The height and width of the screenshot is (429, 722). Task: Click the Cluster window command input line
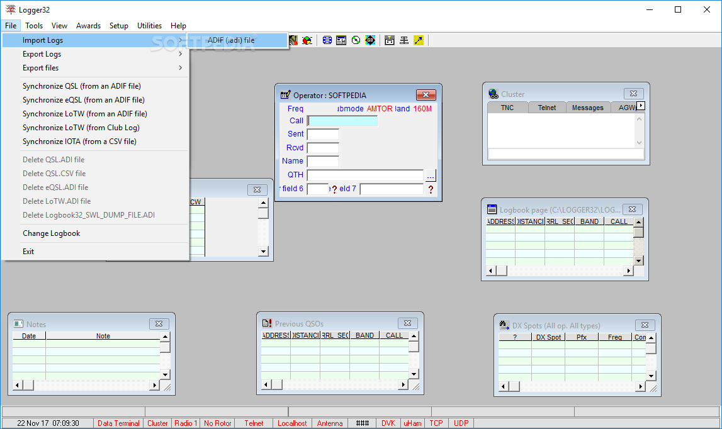coord(566,153)
